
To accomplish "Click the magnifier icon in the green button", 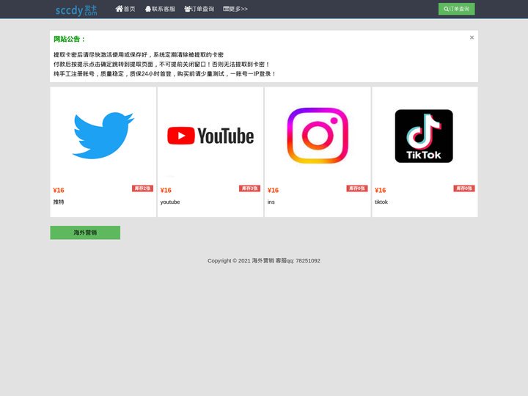I will pyautogui.click(x=446, y=9).
